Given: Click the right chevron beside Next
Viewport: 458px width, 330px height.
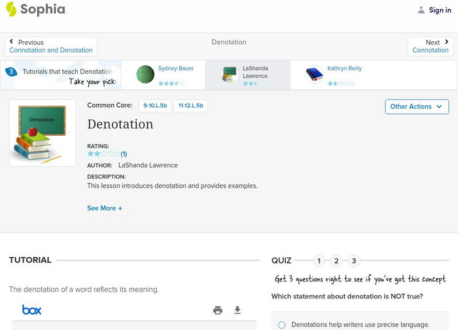Looking at the screenshot, I should 447,42.
